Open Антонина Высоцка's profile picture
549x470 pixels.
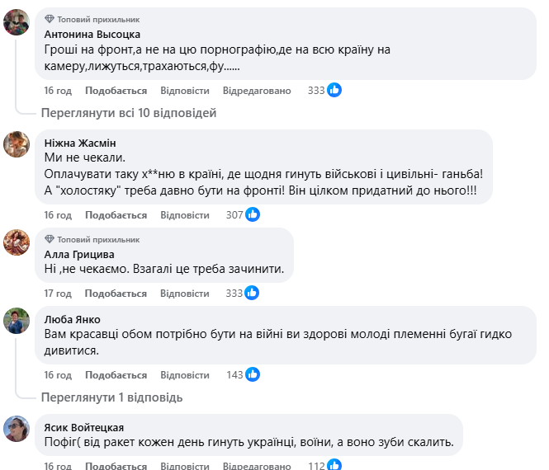(17, 23)
